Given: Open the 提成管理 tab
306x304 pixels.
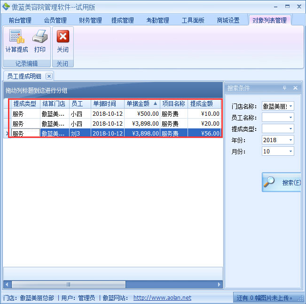Looking at the screenshot, I should [x=123, y=20].
